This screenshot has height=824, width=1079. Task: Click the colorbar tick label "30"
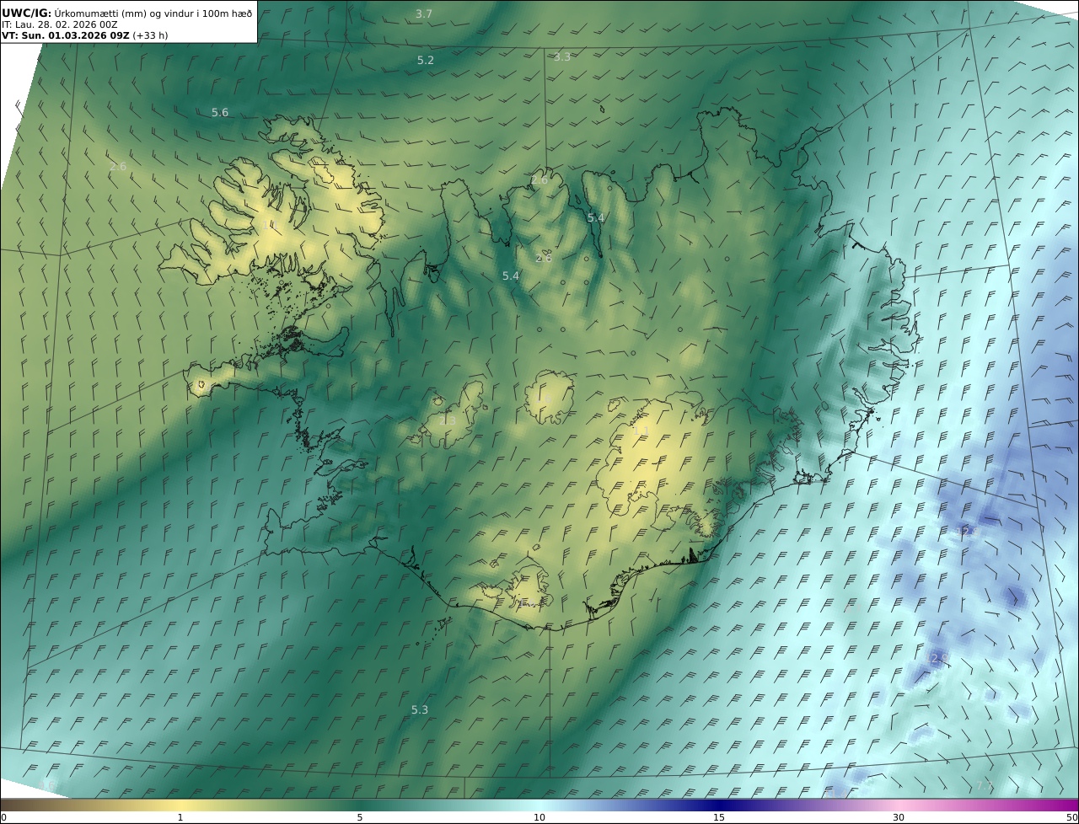tap(899, 817)
